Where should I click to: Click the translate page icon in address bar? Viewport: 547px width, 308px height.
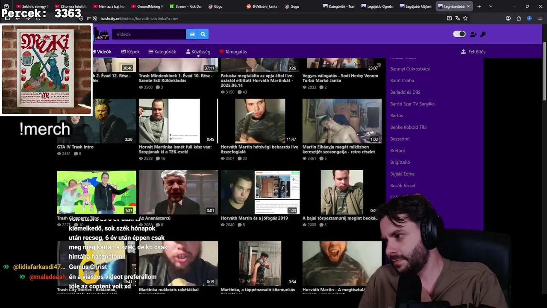tap(457, 18)
